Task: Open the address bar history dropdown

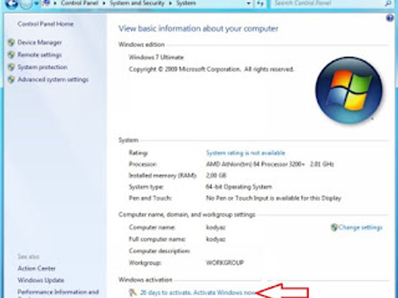Action: coord(249,3)
